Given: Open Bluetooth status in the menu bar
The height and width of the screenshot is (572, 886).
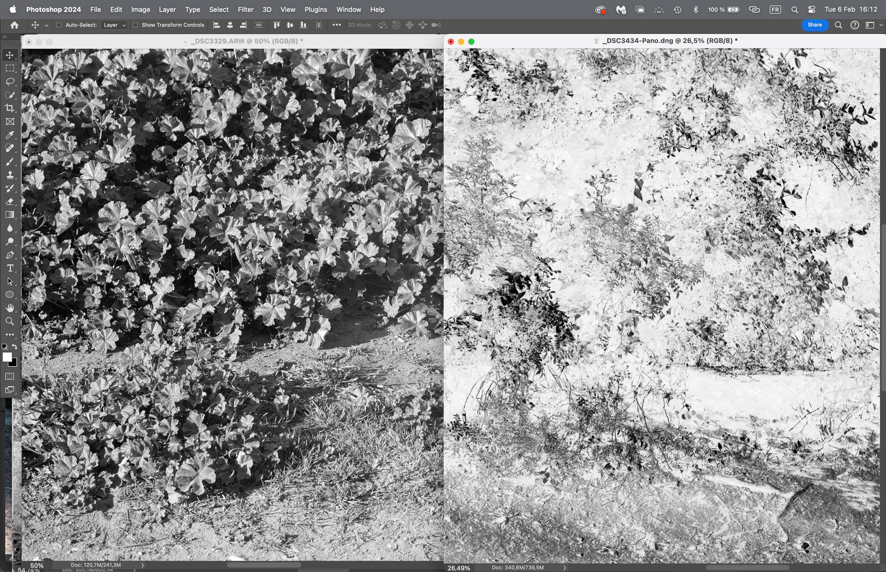Looking at the screenshot, I should coord(696,9).
